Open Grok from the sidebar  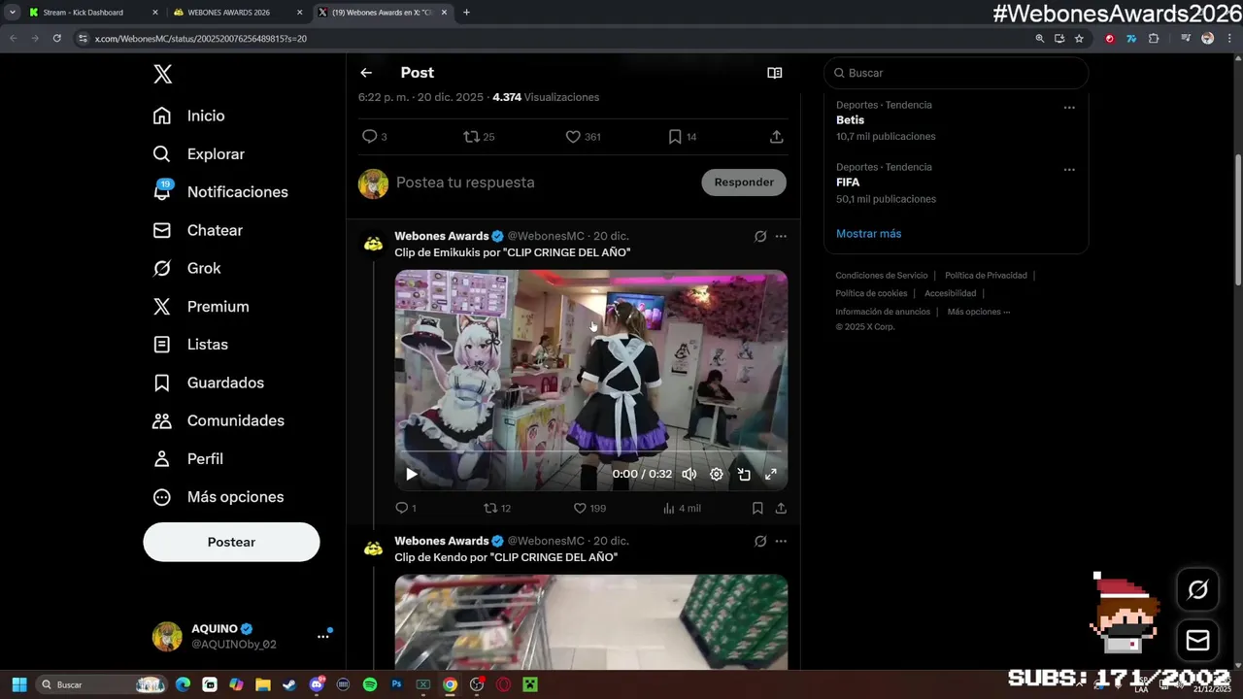pyautogui.click(x=187, y=268)
